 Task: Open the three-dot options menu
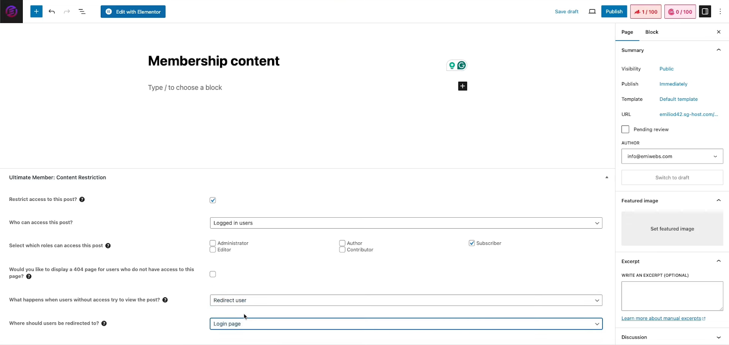(720, 11)
